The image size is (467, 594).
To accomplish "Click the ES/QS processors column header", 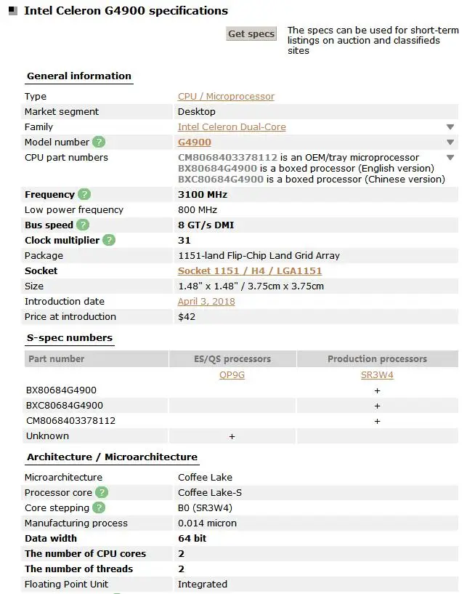I will tap(232, 359).
